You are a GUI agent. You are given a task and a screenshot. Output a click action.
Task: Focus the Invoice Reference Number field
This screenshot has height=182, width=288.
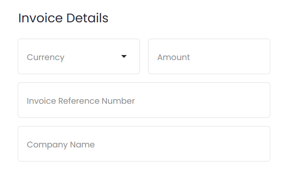click(144, 100)
